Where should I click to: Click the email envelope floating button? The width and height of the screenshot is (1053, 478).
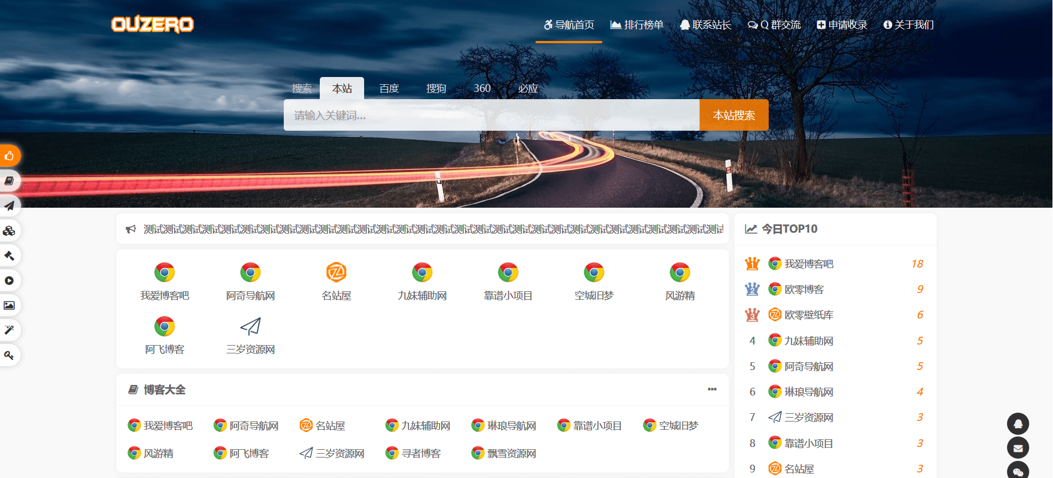point(1018,448)
